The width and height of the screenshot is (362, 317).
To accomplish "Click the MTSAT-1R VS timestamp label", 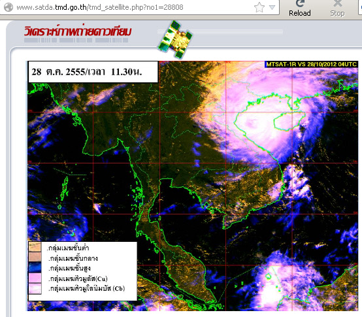I will (x=311, y=64).
